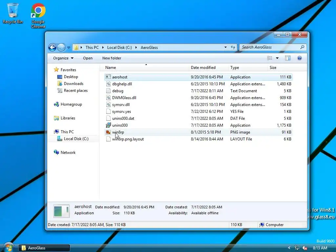Launch Google Chrome from the desktop
This screenshot has height=252, width=336.
point(38,15)
